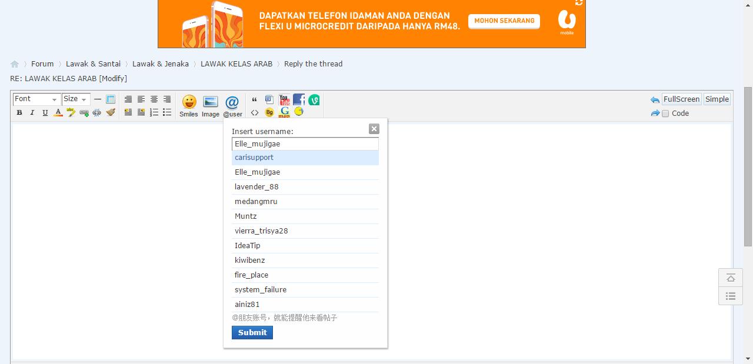Select carisupport from username suggestions
This screenshot has height=364, width=753.
305,158
